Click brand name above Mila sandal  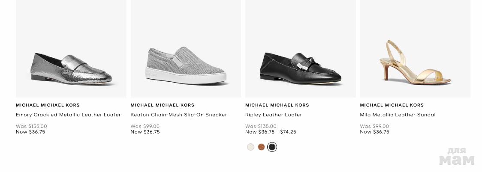(x=392, y=105)
